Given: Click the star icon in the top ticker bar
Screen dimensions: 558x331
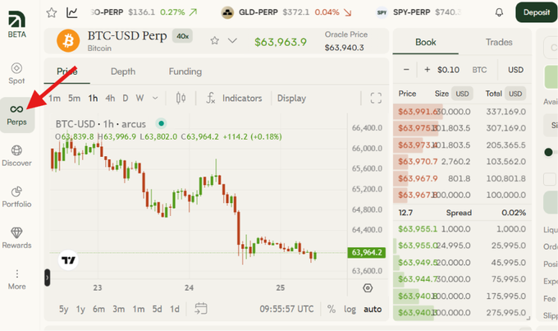Looking at the screenshot, I should (52, 13).
